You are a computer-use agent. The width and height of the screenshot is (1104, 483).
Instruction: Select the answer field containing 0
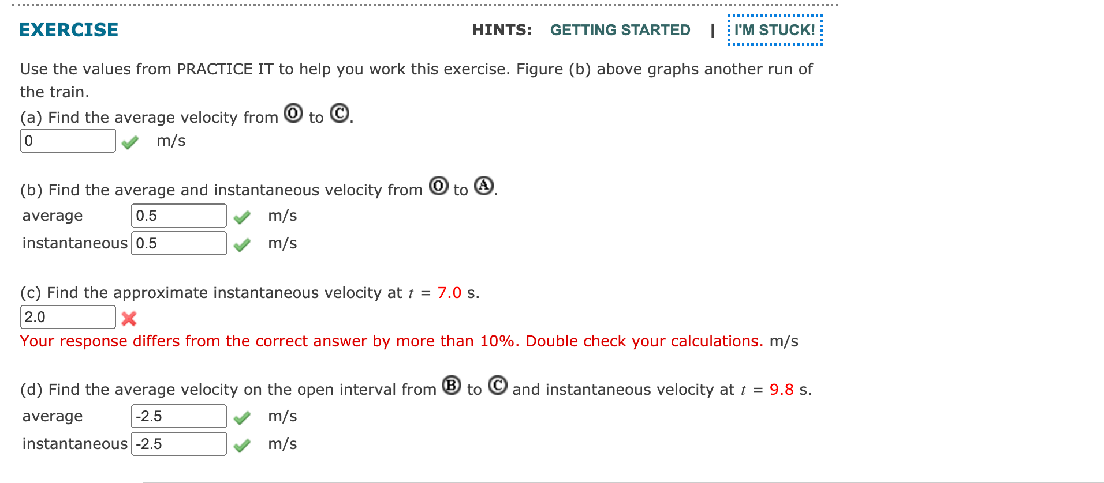[x=68, y=140]
